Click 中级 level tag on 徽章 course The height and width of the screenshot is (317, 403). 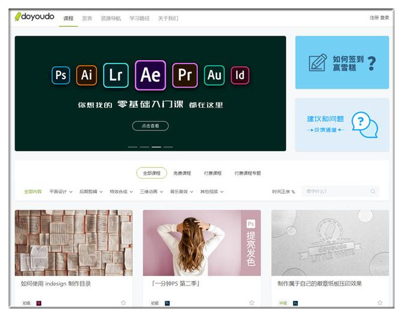pyautogui.click(x=283, y=303)
